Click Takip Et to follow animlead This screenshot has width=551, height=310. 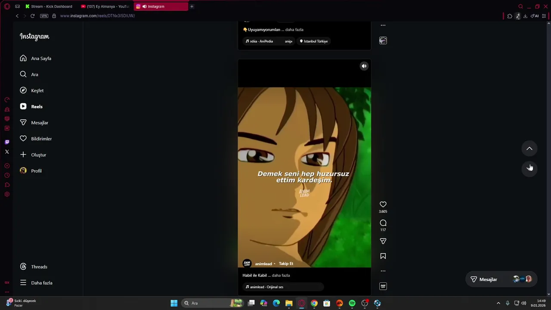pos(286,263)
